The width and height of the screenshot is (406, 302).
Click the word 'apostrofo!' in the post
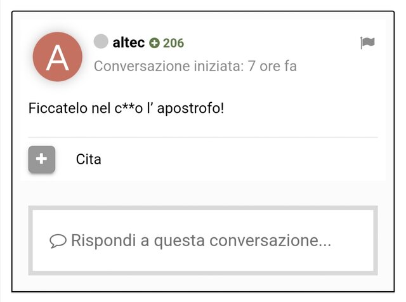[190, 108]
